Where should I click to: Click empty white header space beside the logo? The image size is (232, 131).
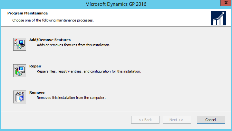pos(155,18)
